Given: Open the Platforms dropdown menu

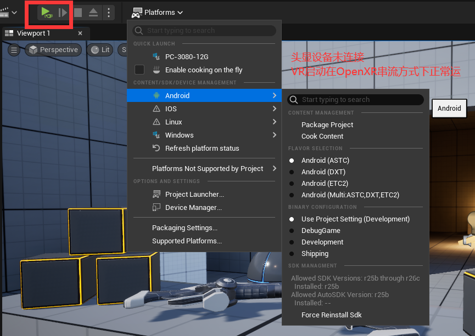Looking at the screenshot, I should [x=158, y=13].
